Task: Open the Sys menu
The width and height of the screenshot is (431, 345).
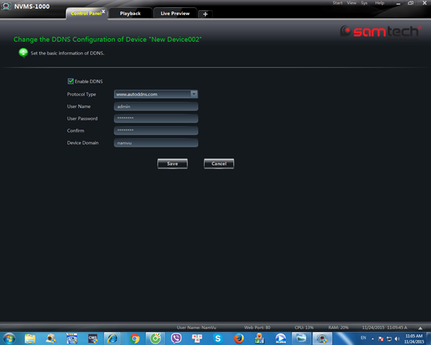Action: [364, 3]
